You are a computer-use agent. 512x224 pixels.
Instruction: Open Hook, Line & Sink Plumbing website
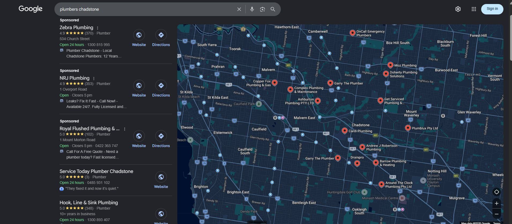tap(161, 214)
